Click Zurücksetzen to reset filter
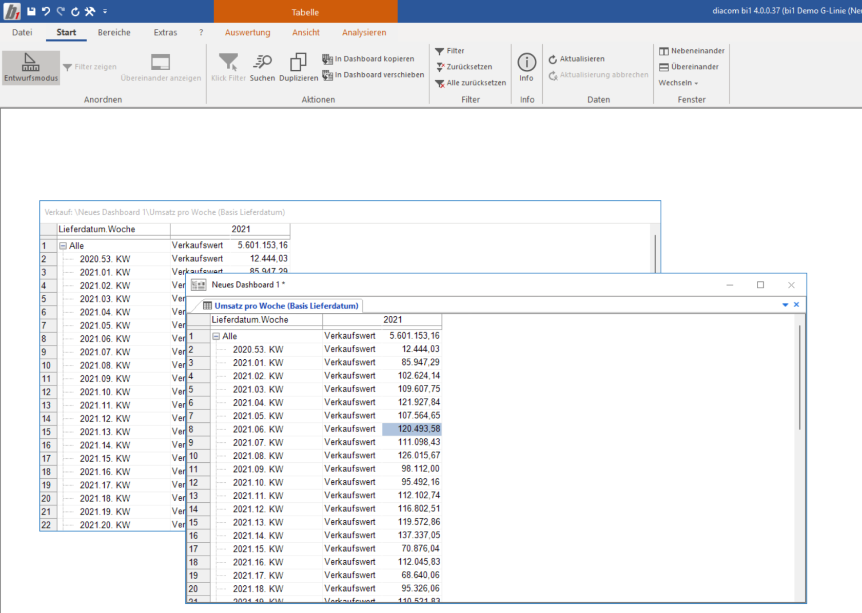 click(464, 67)
